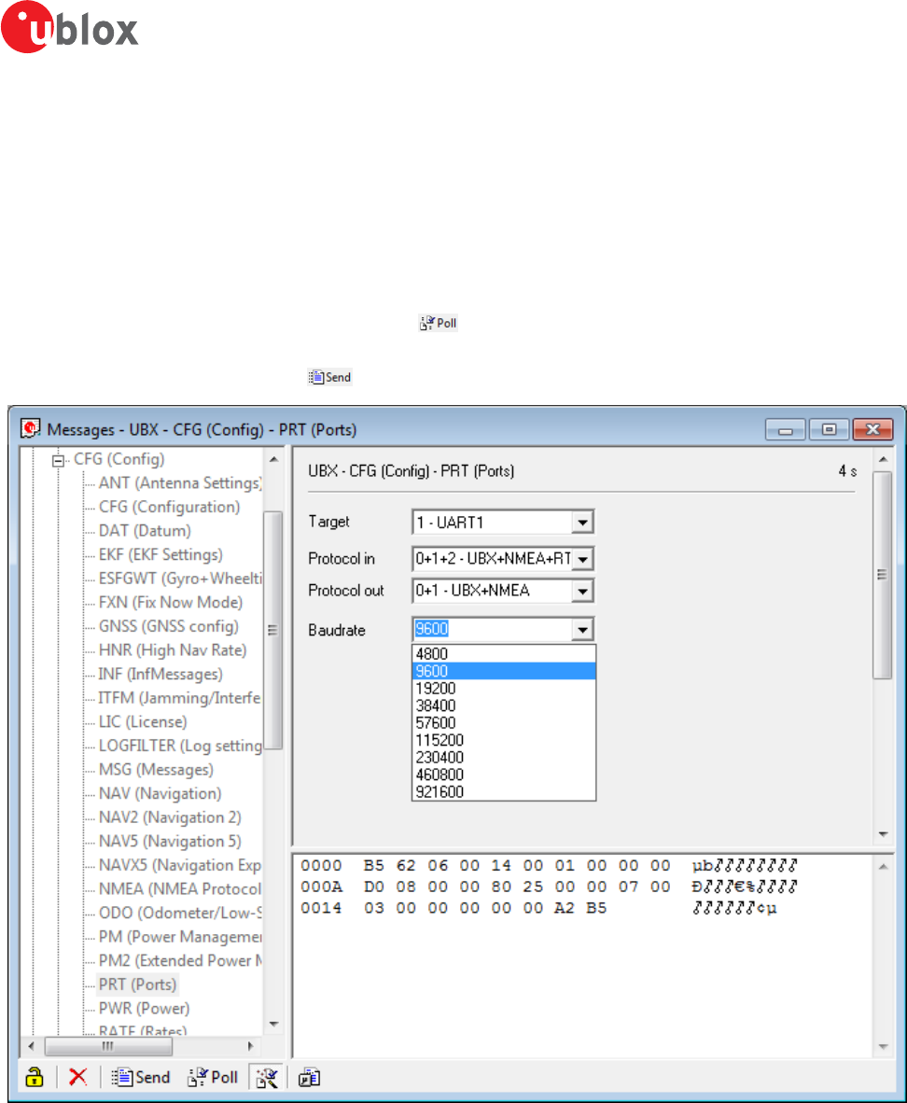
Task: Select ITFM (Jamming/Interference) tree item
Action: [x=179, y=698]
